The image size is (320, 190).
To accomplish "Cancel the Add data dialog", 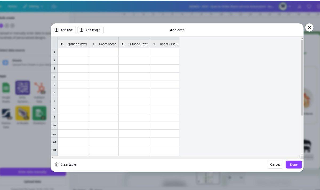I will (275, 164).
